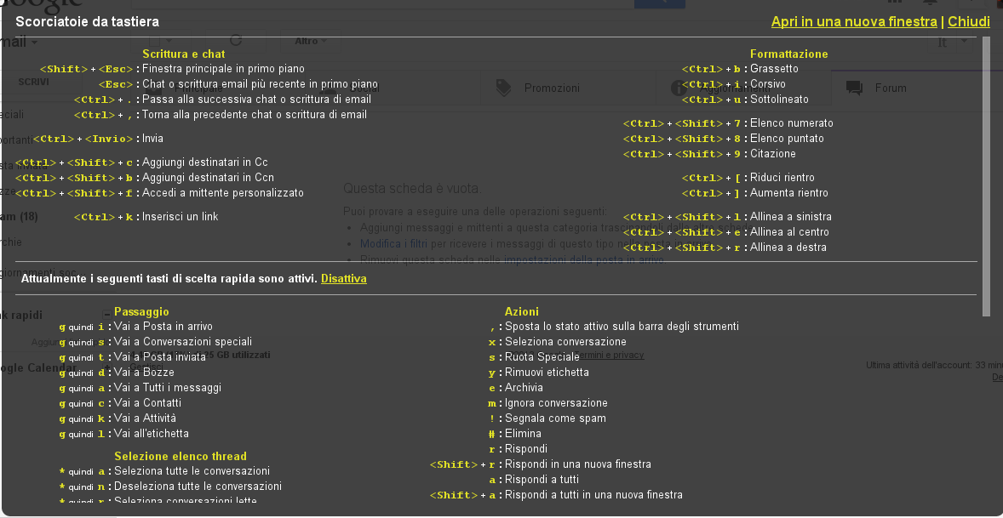Click the 'Rimuovi etichetta' description
The height and width of the screenshot is (518, 1003).
(547, 373)
